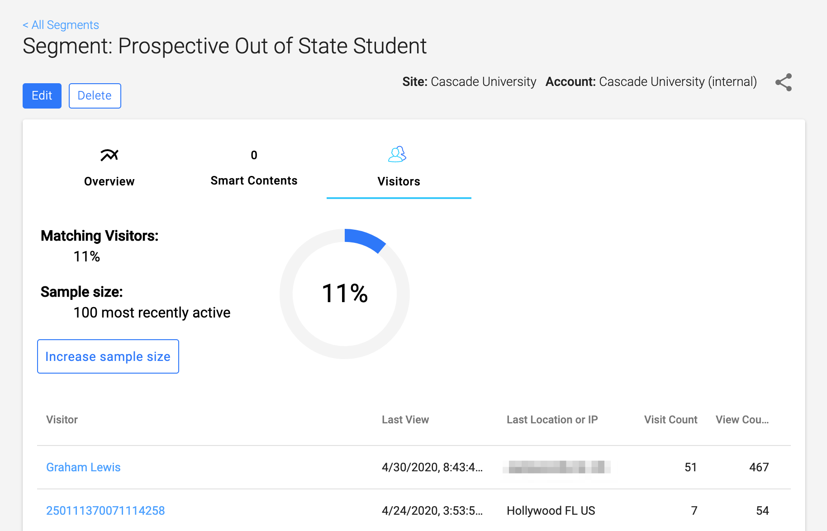Go back to All Segments
827x531 pixels.
[61, 25]
